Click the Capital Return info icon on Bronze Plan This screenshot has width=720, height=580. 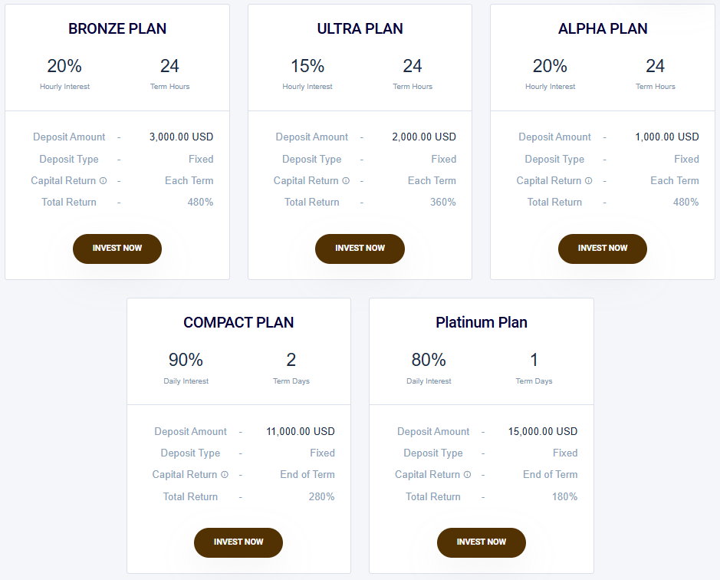click(x=101, y=180)
